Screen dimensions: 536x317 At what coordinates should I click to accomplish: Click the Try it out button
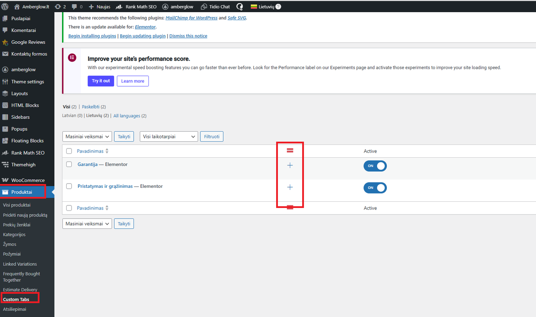point(101,81)
